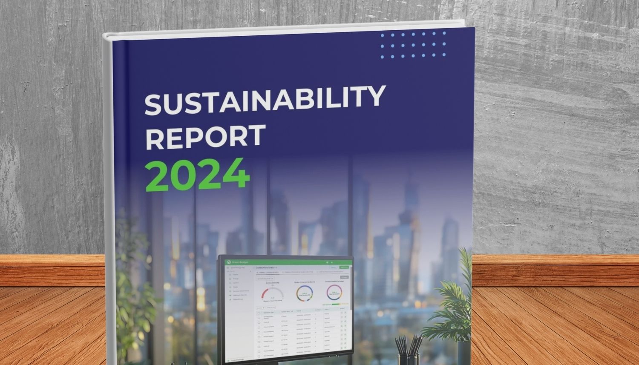Viewport: 639px width, 365px height.
Task: Click the Search Badger Tag input field
Action: click(x=238, y=267)
